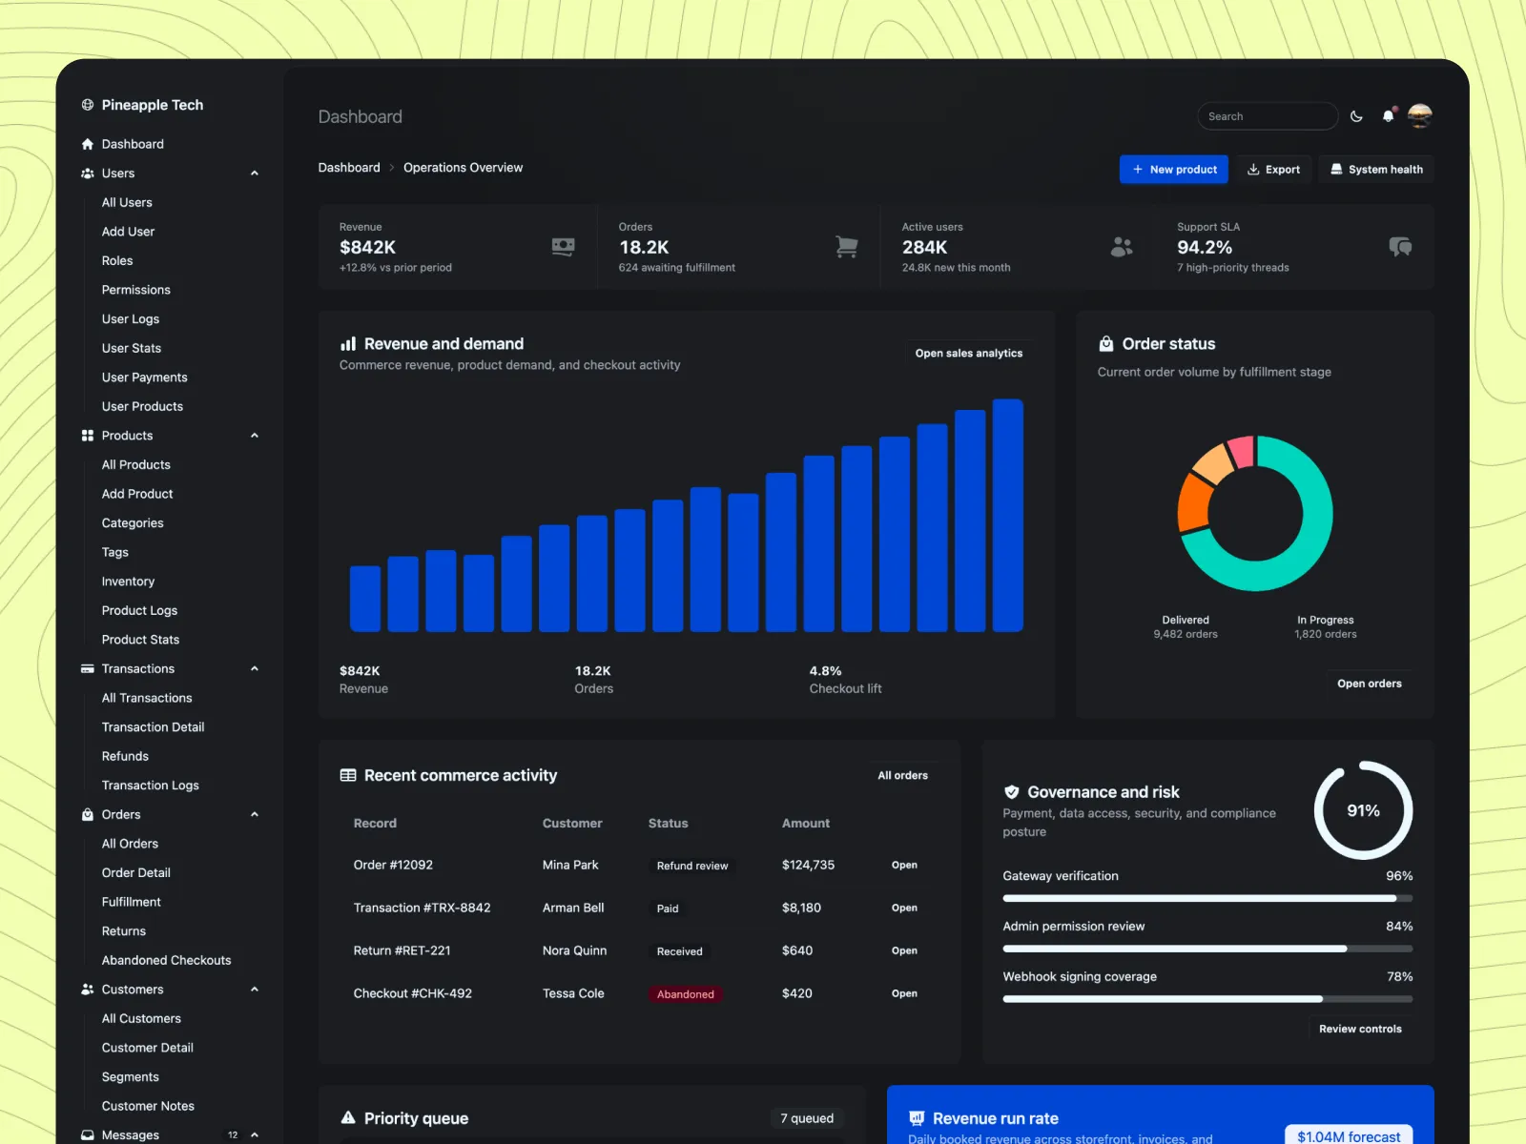Open Permissions in sidebar
Viewport: 1526px width, 1144px height.
pyautogui.click(x=136, y=290)
